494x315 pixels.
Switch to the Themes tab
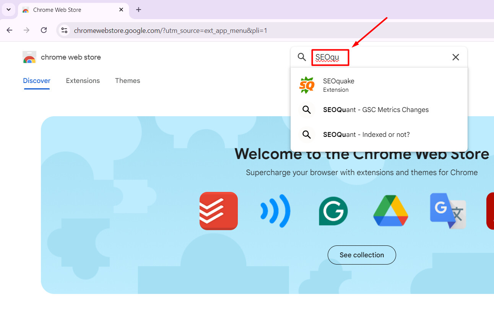[127, 81]
